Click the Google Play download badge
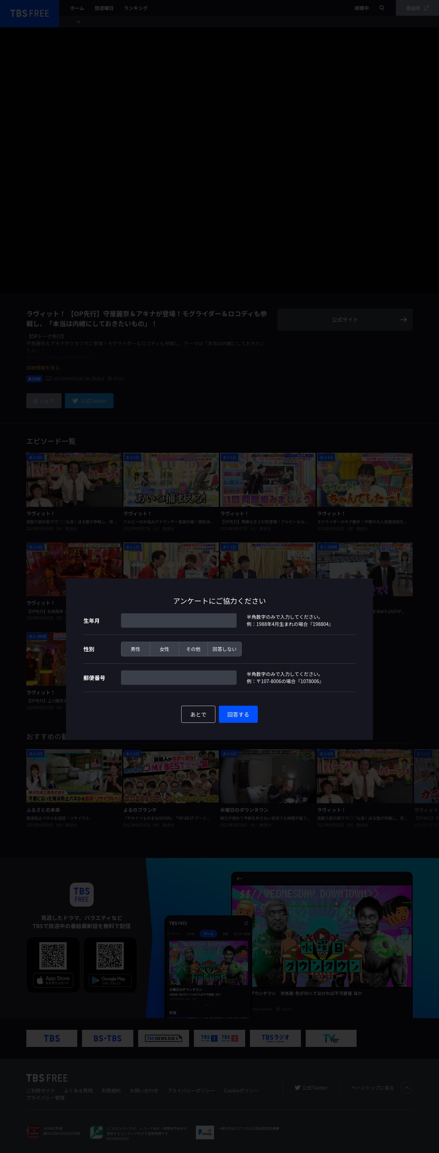This screenshot has width=439, height=1153. point(110,980)
